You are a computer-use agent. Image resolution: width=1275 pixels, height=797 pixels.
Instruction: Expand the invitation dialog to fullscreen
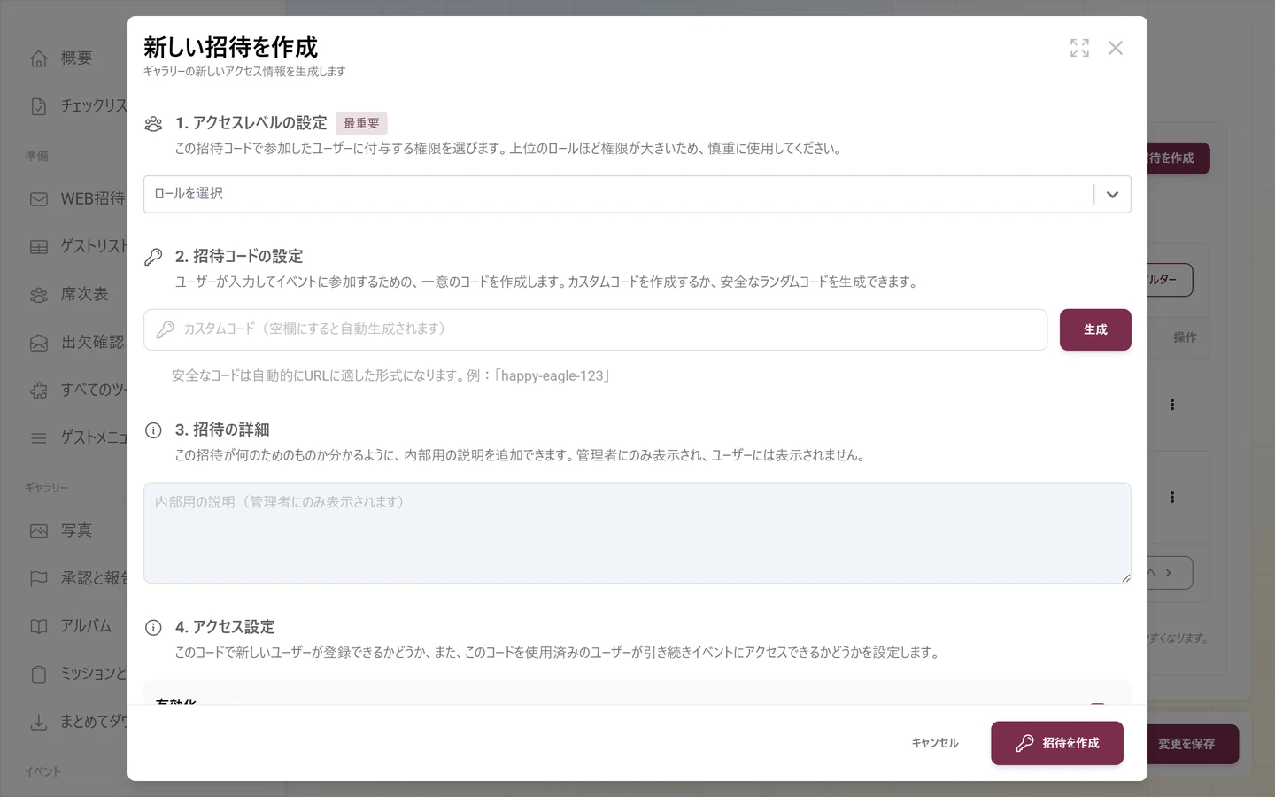coord(1079,48)
